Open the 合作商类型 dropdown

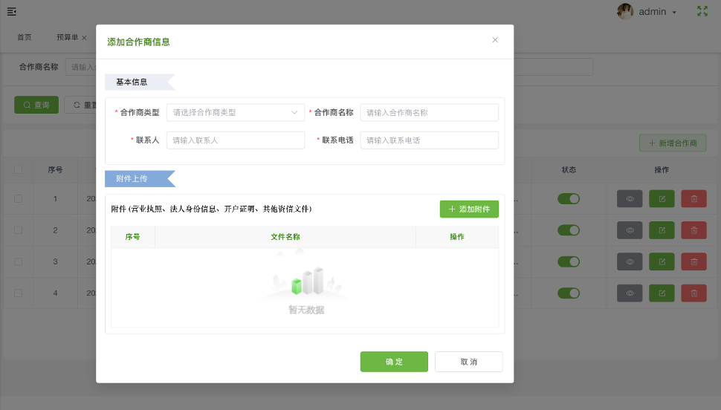pyautogui.click(x=236, y=113)
